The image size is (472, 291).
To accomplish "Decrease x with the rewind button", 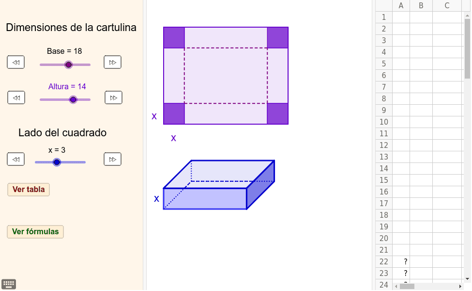I will pyautogui.click(x=15, y=159).
